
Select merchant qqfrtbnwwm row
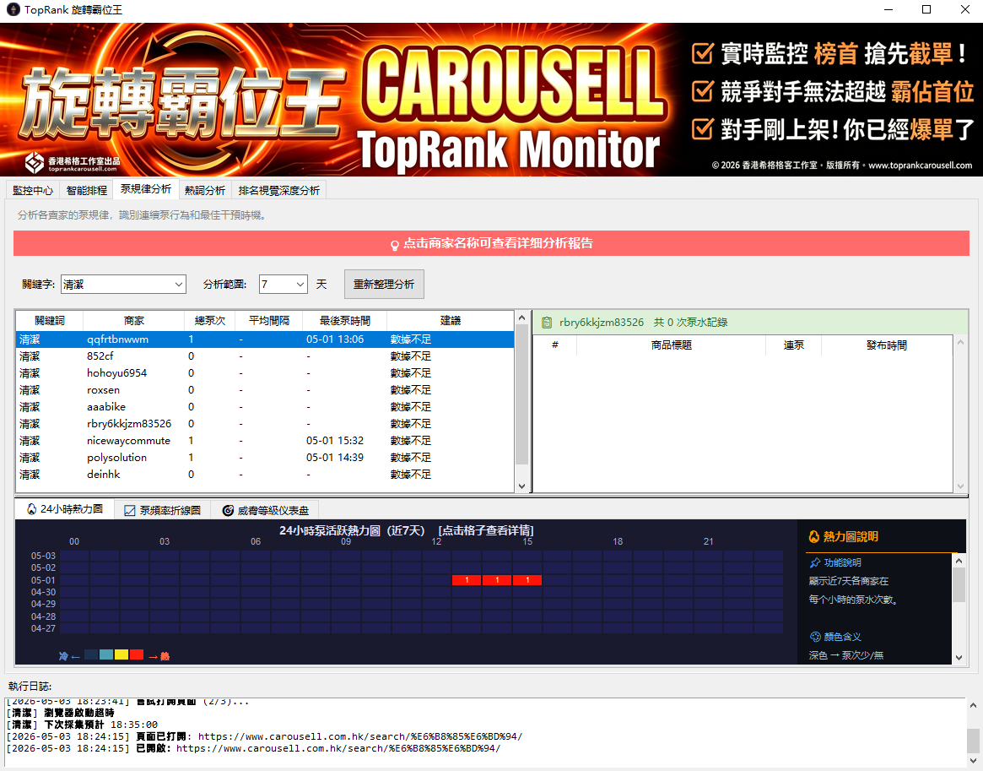tap(265, 339)
